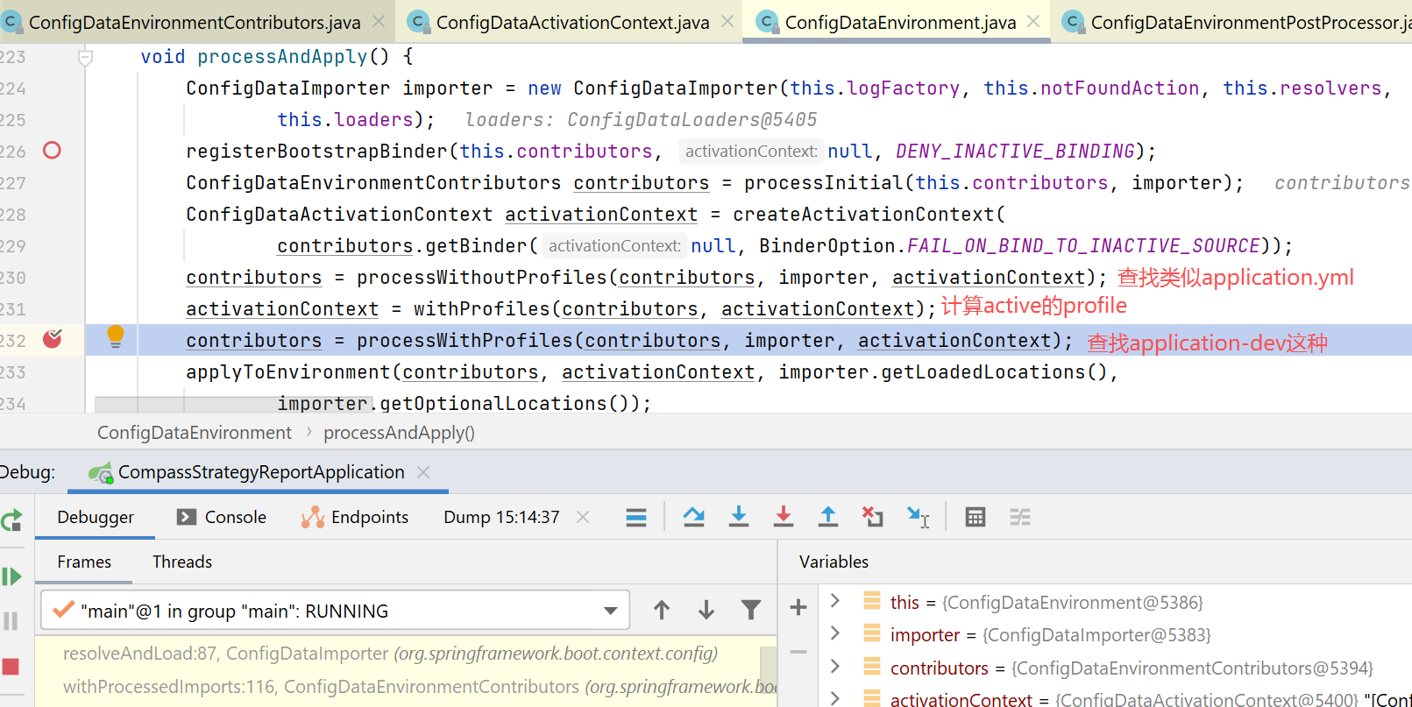Image resolution: width=1412 pixels, height=707 pixels.
Task: Click the Step Over debugger icon
Action: (x=693, y=517)
